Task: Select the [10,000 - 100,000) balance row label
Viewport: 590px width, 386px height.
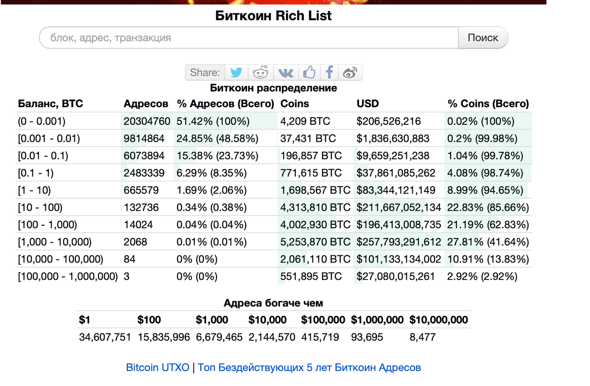Action: coord(60,259)
